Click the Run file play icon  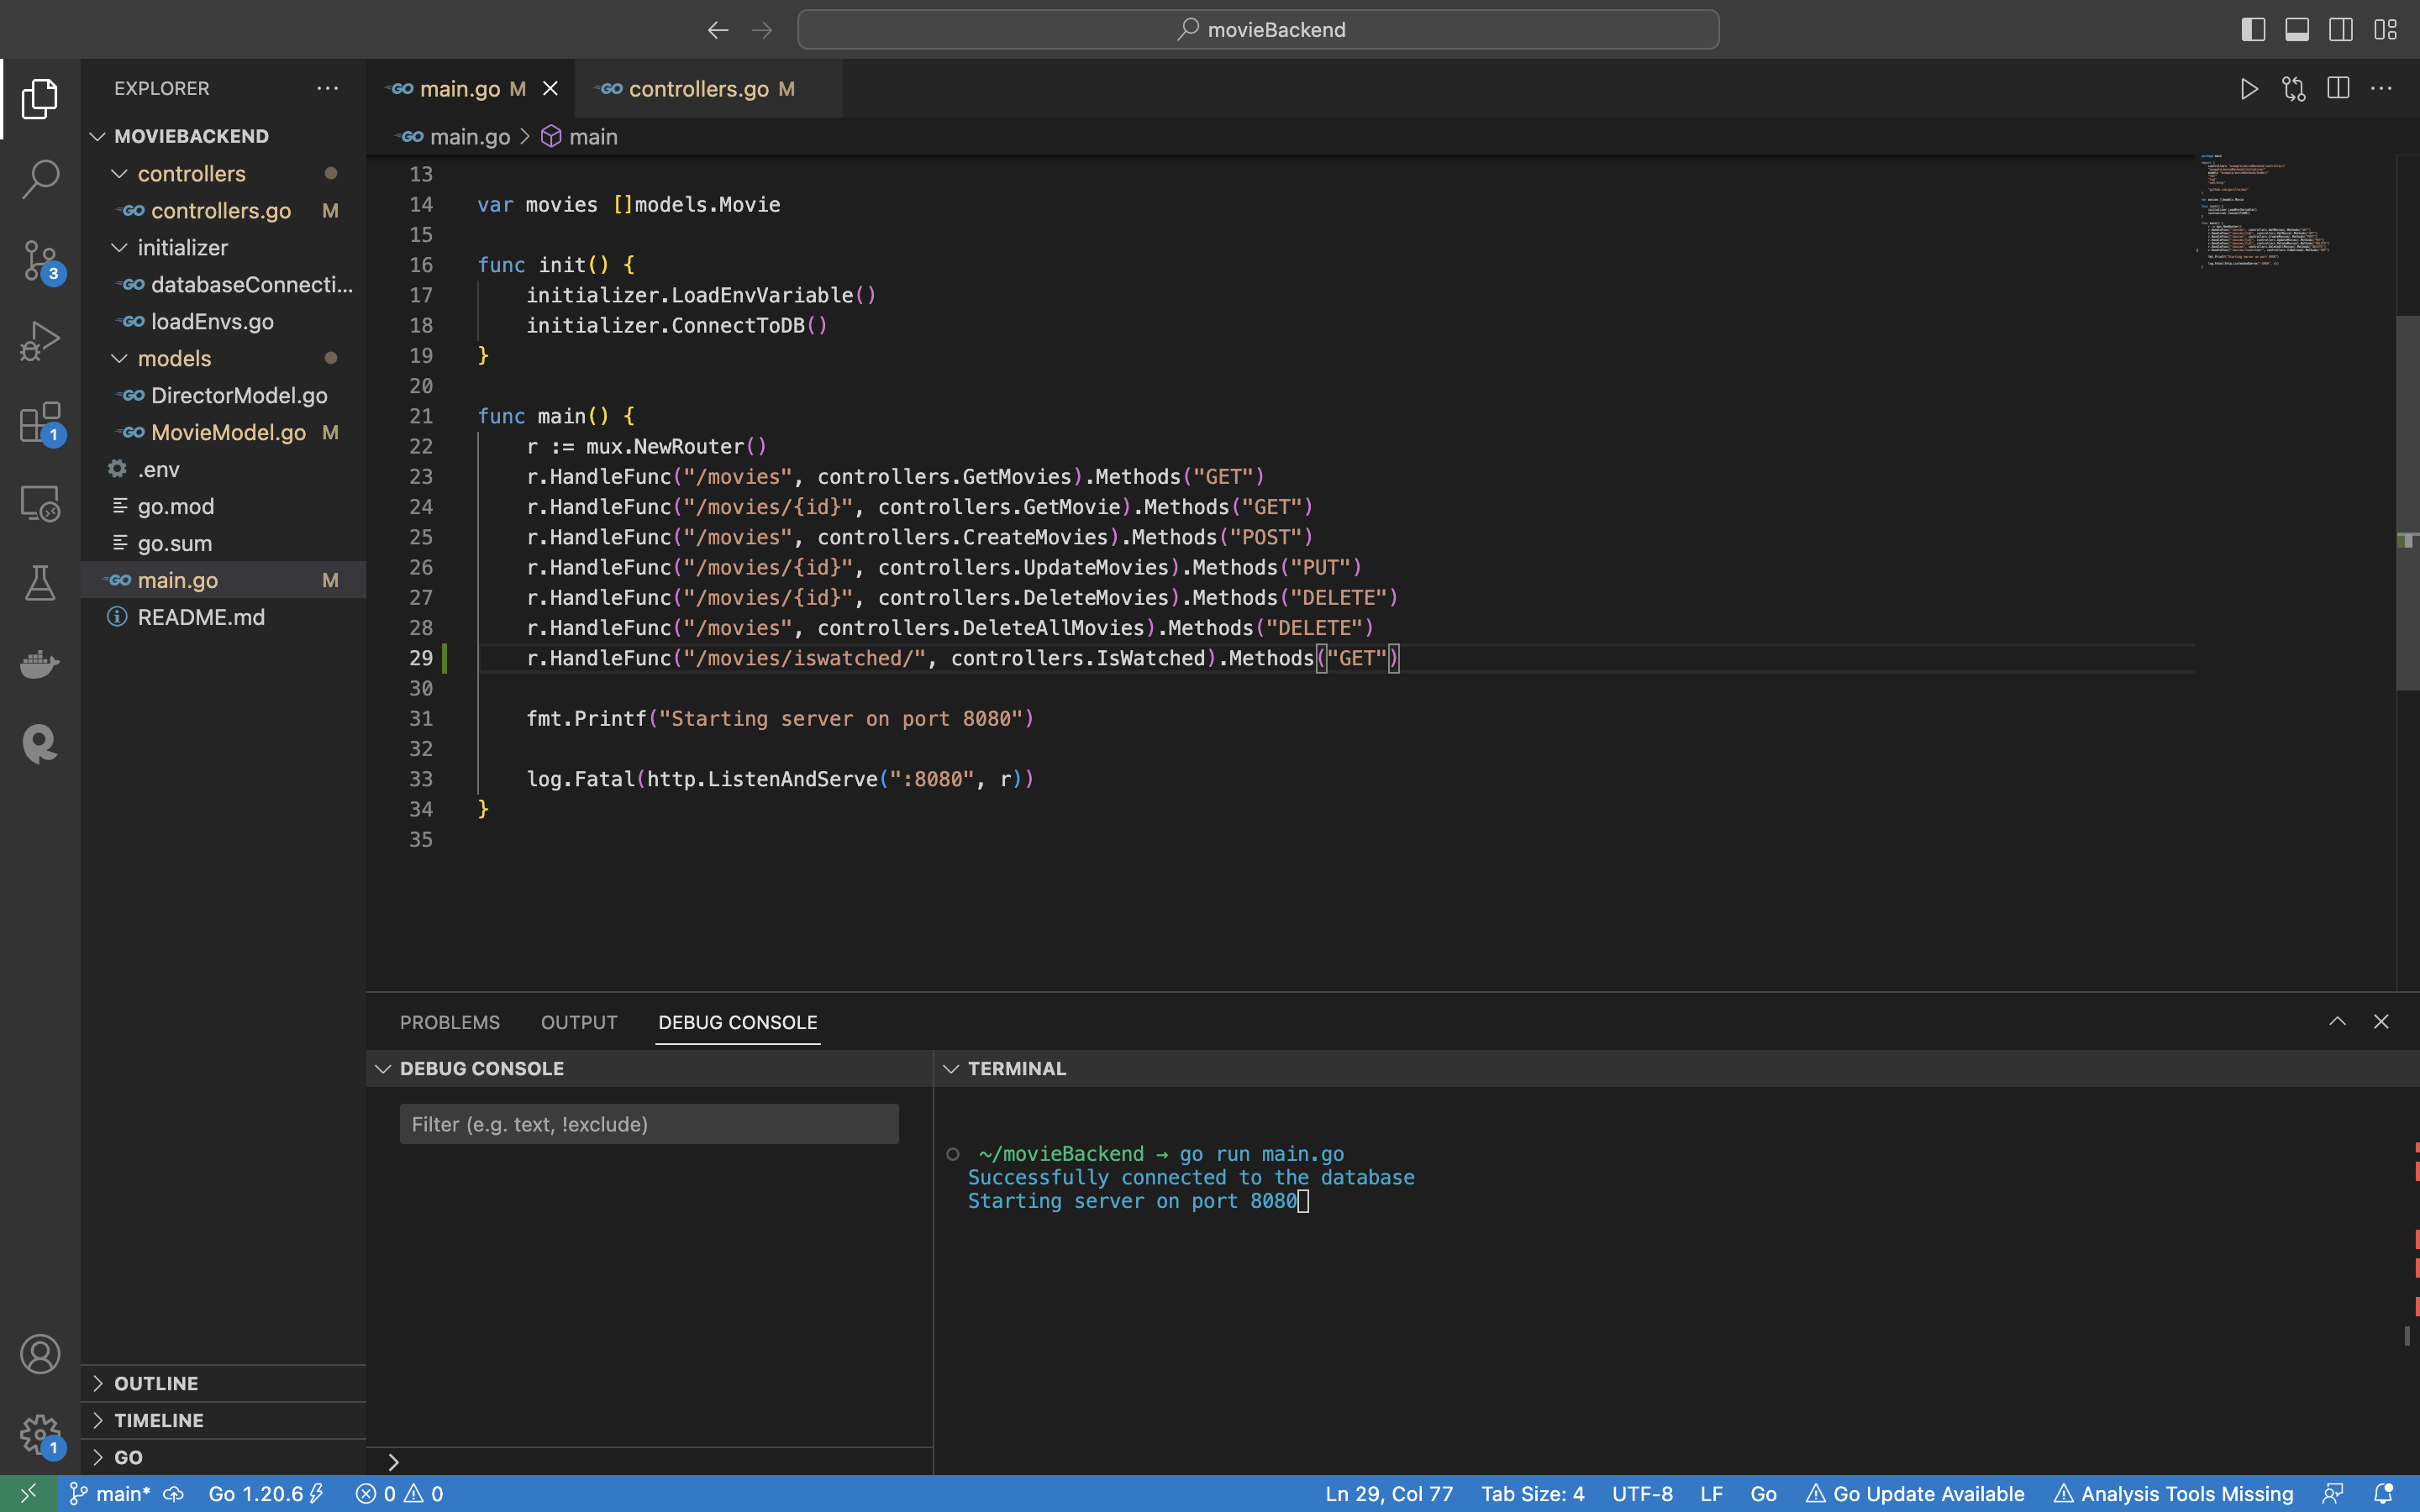click(2249, 89)
